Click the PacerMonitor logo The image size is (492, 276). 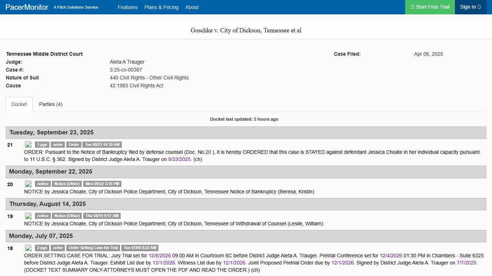26,7
